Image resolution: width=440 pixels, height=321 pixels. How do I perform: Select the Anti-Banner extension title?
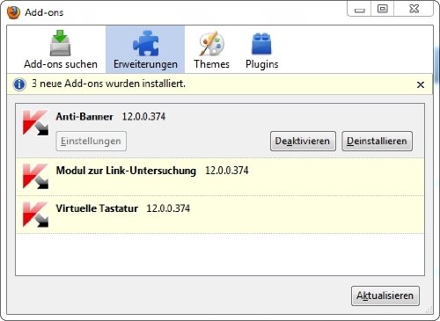84,116
